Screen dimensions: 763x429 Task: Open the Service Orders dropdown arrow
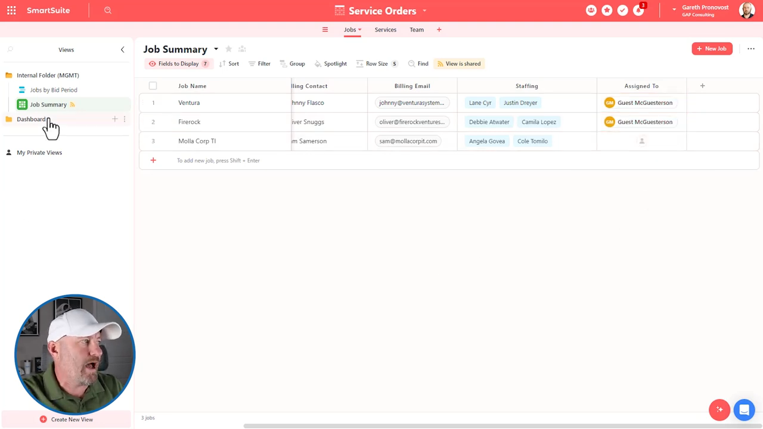pyautogui.click(x=424, y=11)
